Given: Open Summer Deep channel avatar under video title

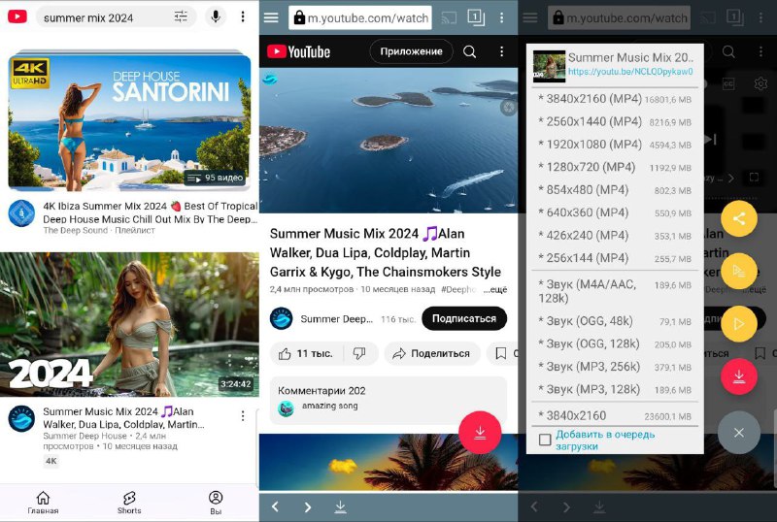Looking at the screenshot, I should pyautogui.click(x=282, y=318).
